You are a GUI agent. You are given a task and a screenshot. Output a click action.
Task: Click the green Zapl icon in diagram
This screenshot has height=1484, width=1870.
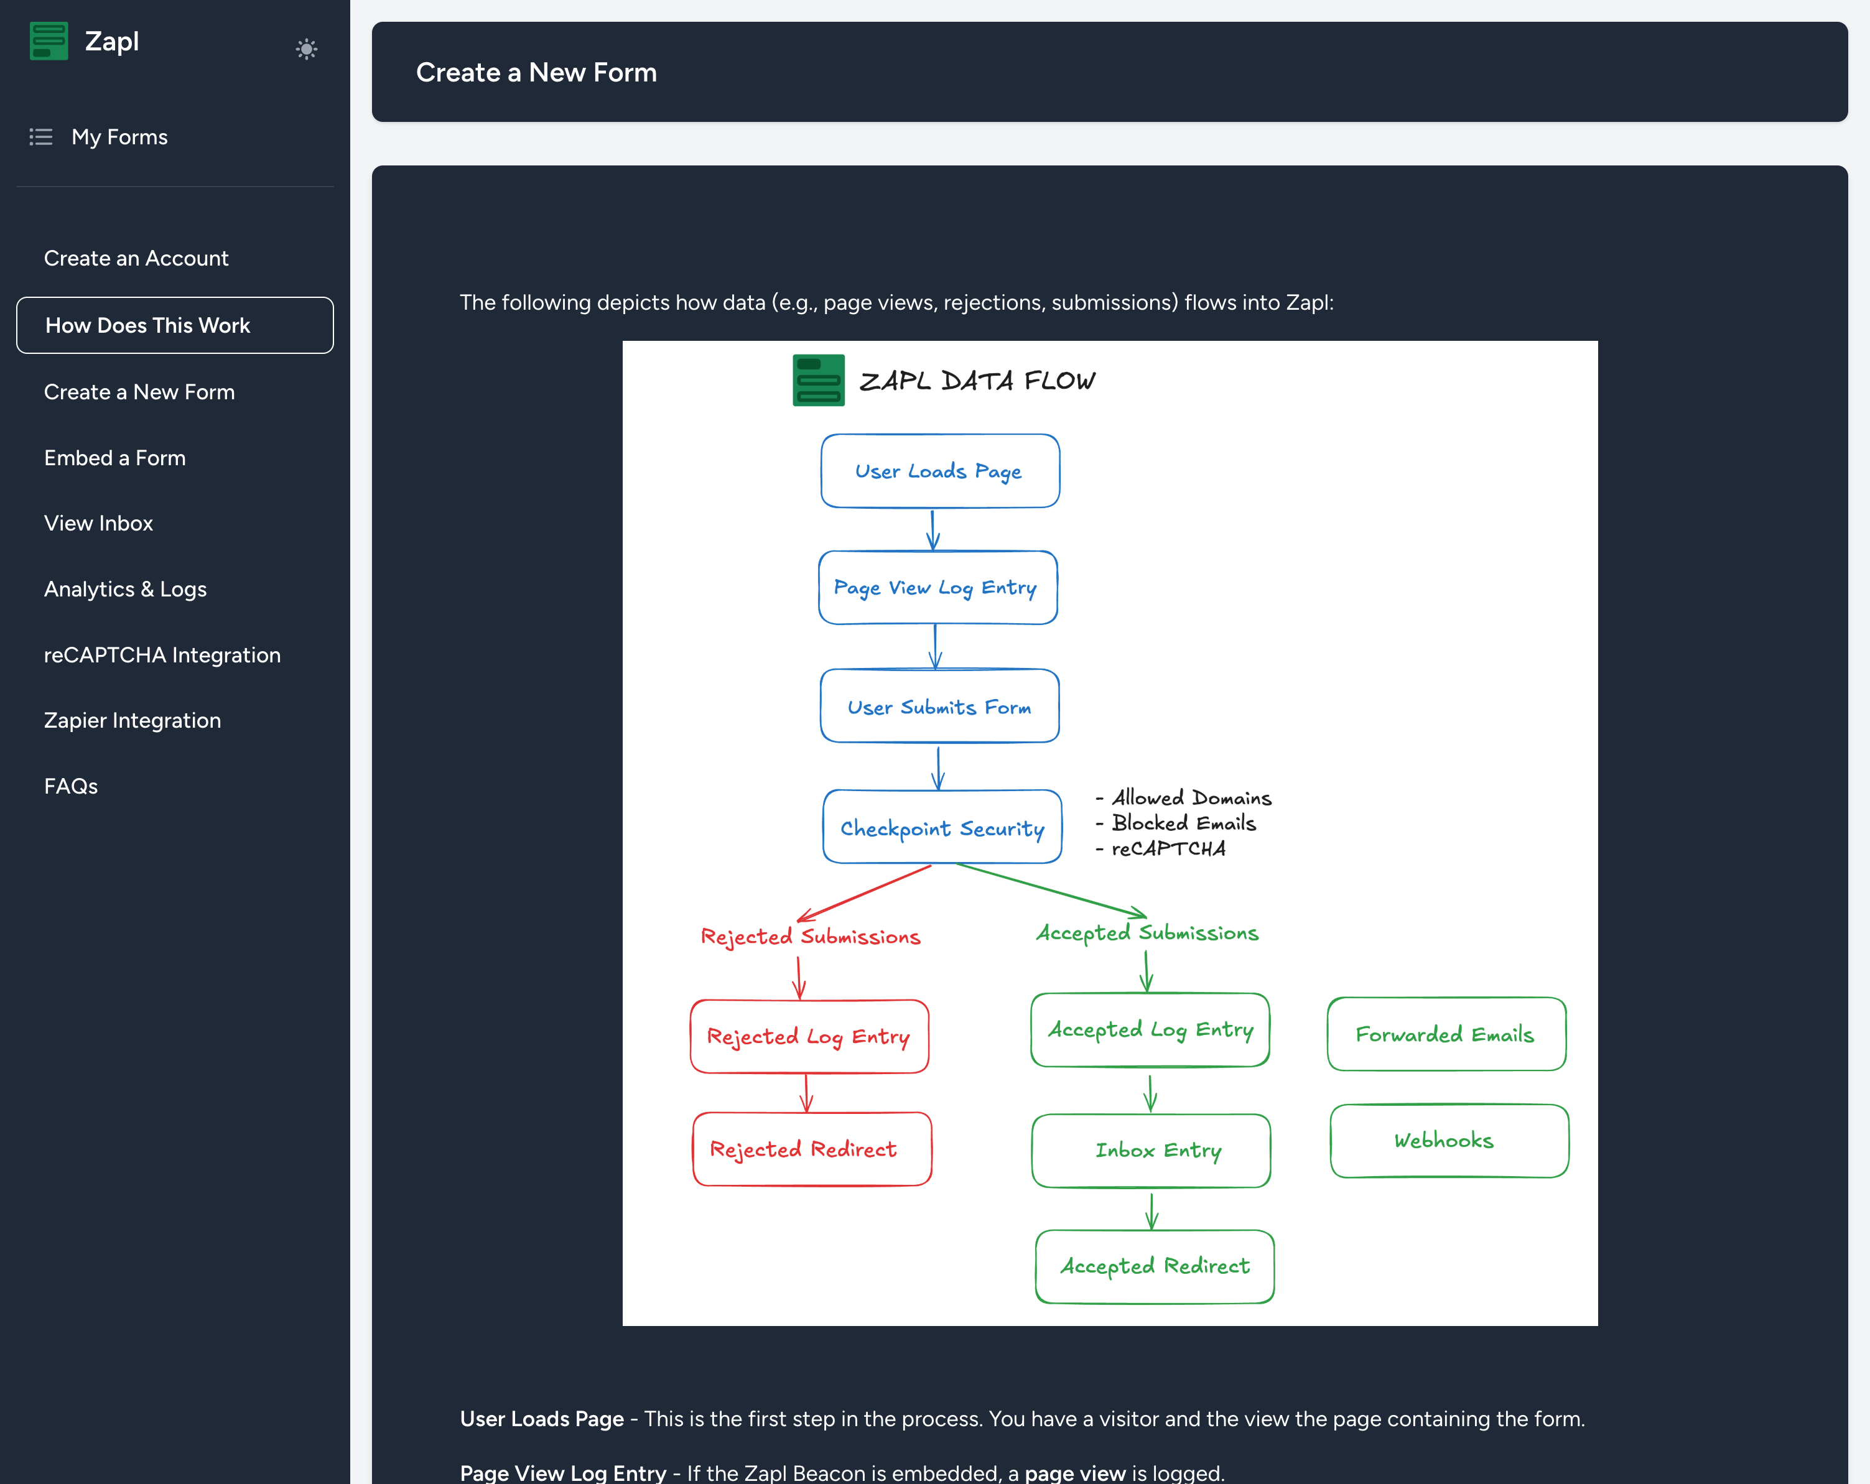click(818, 380)
